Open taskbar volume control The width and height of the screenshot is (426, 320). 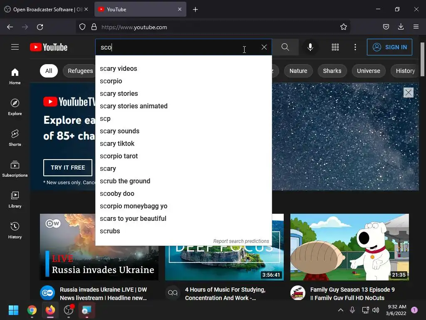click(376, 310)
